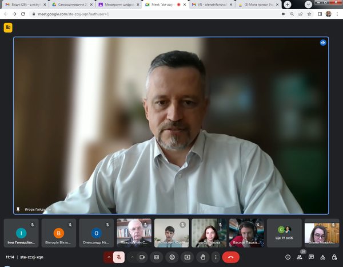Toggle closed captions

tap(156, 257)
